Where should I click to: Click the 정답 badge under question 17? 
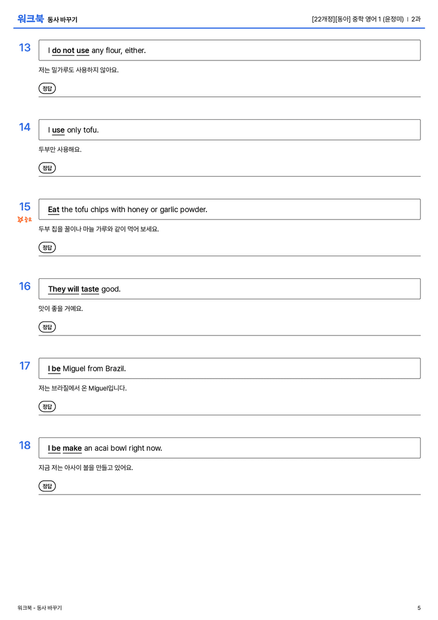tap(47, 406)
